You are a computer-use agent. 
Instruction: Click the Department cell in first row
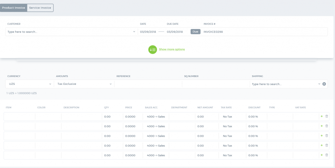[x=182, y=117]
